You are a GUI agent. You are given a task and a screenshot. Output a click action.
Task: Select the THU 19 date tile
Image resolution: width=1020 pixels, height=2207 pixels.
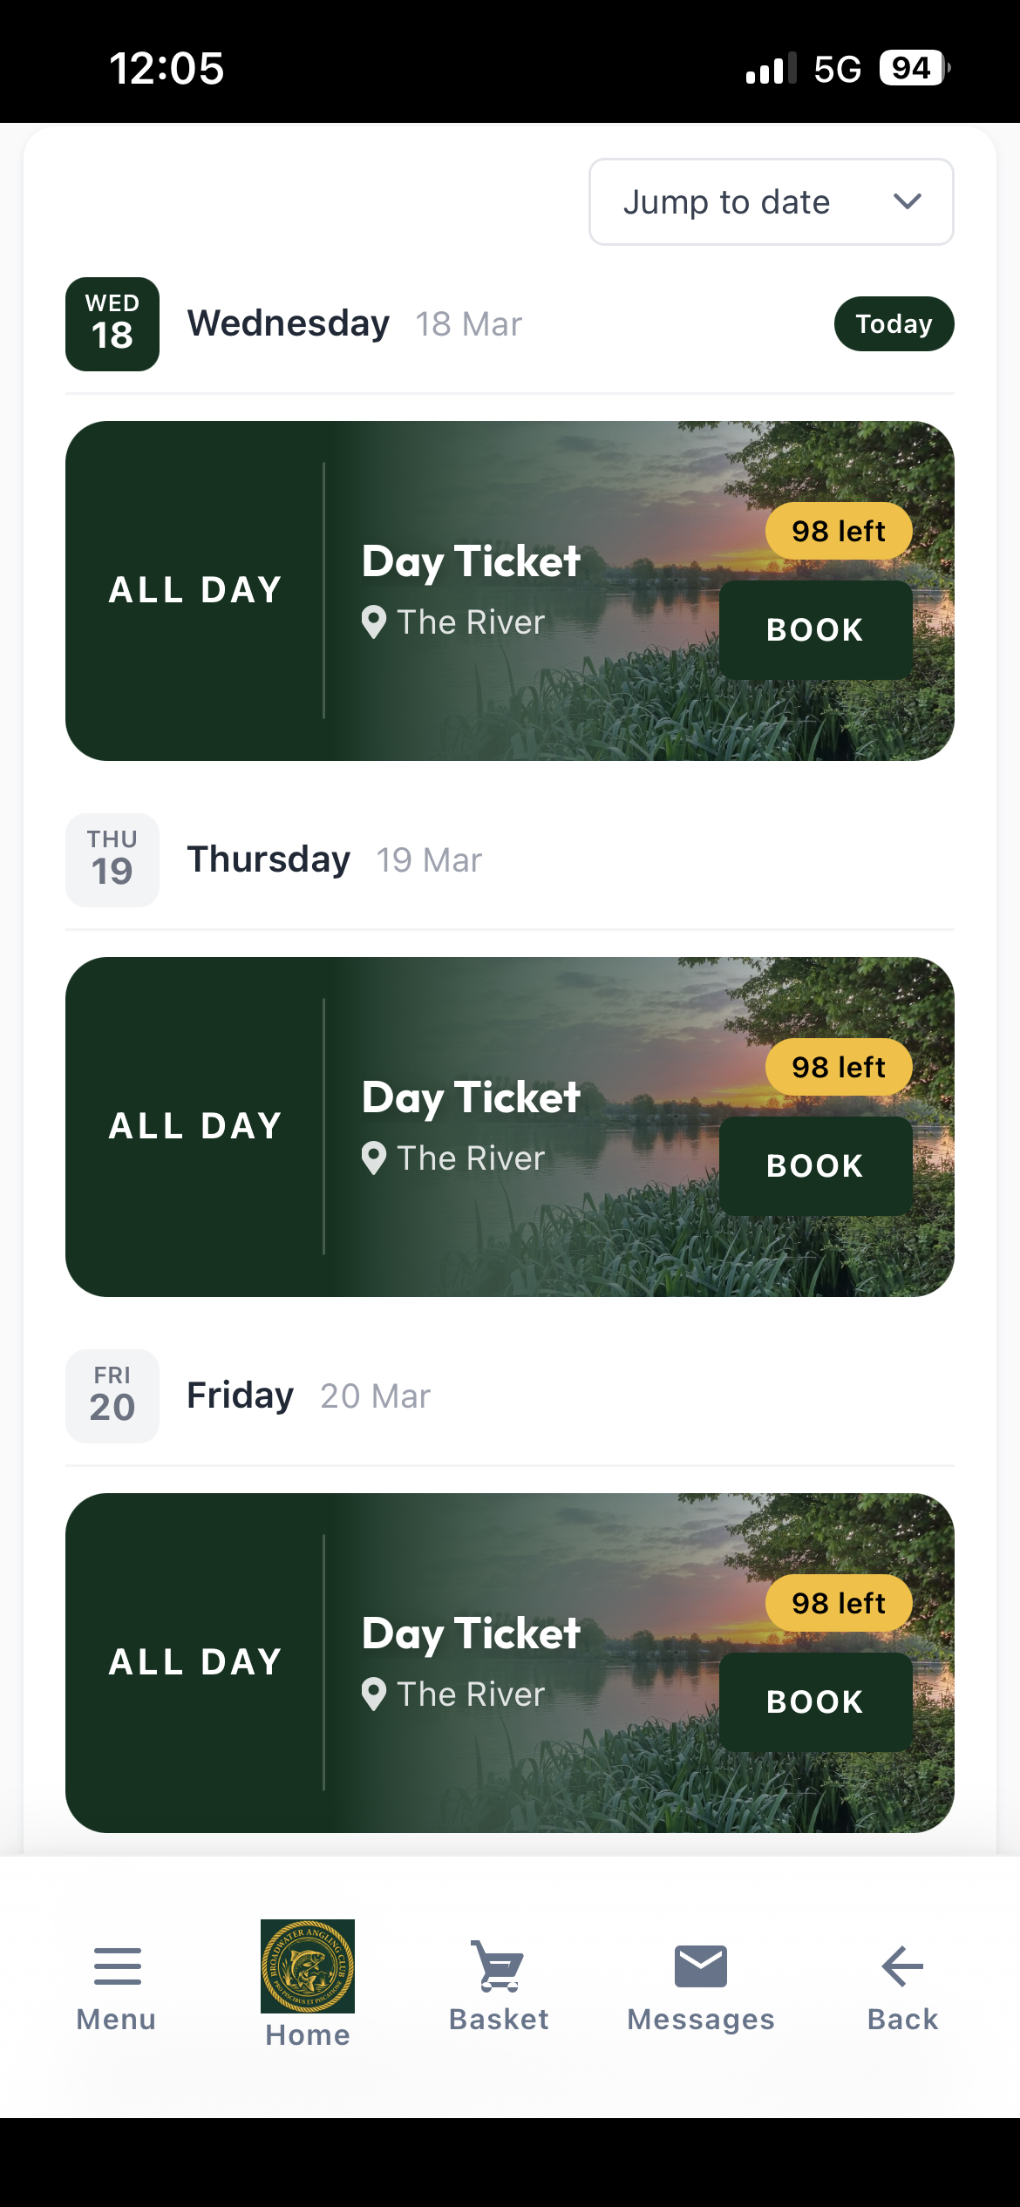(x=112, y=860)
